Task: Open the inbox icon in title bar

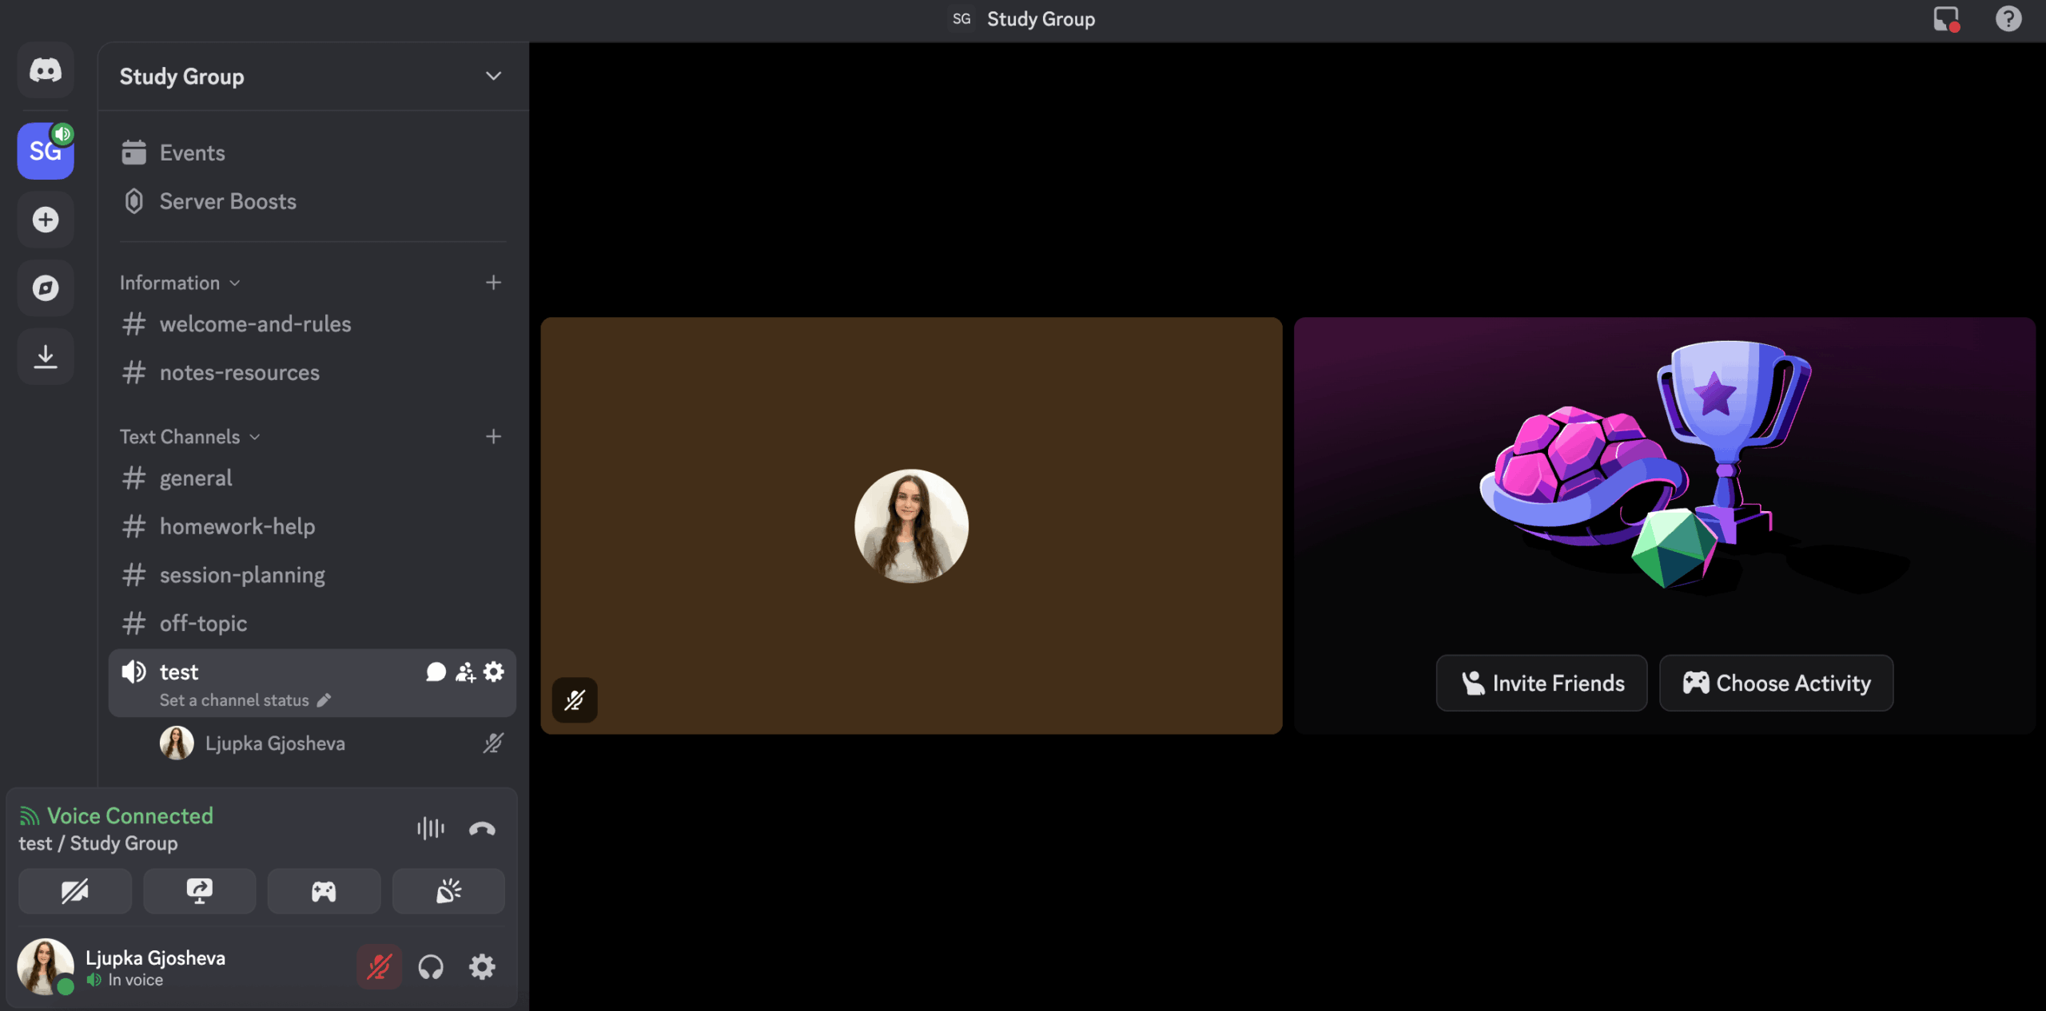Action: point(1946,18)
